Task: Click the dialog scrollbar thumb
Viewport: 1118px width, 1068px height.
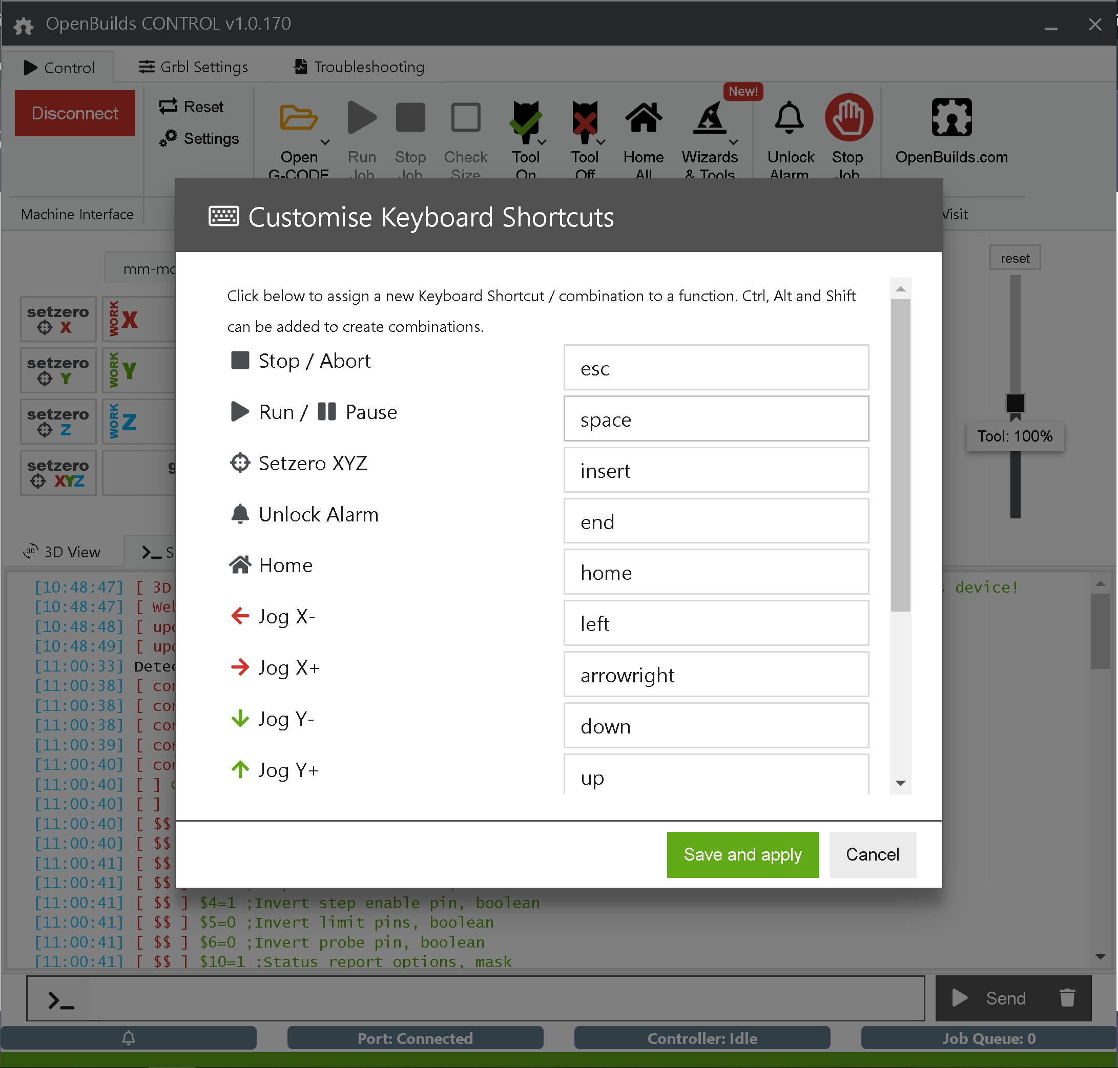Action: click(900, 455)
